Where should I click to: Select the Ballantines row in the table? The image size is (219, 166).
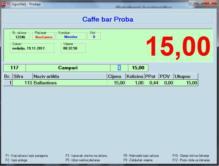click(70, 83)
